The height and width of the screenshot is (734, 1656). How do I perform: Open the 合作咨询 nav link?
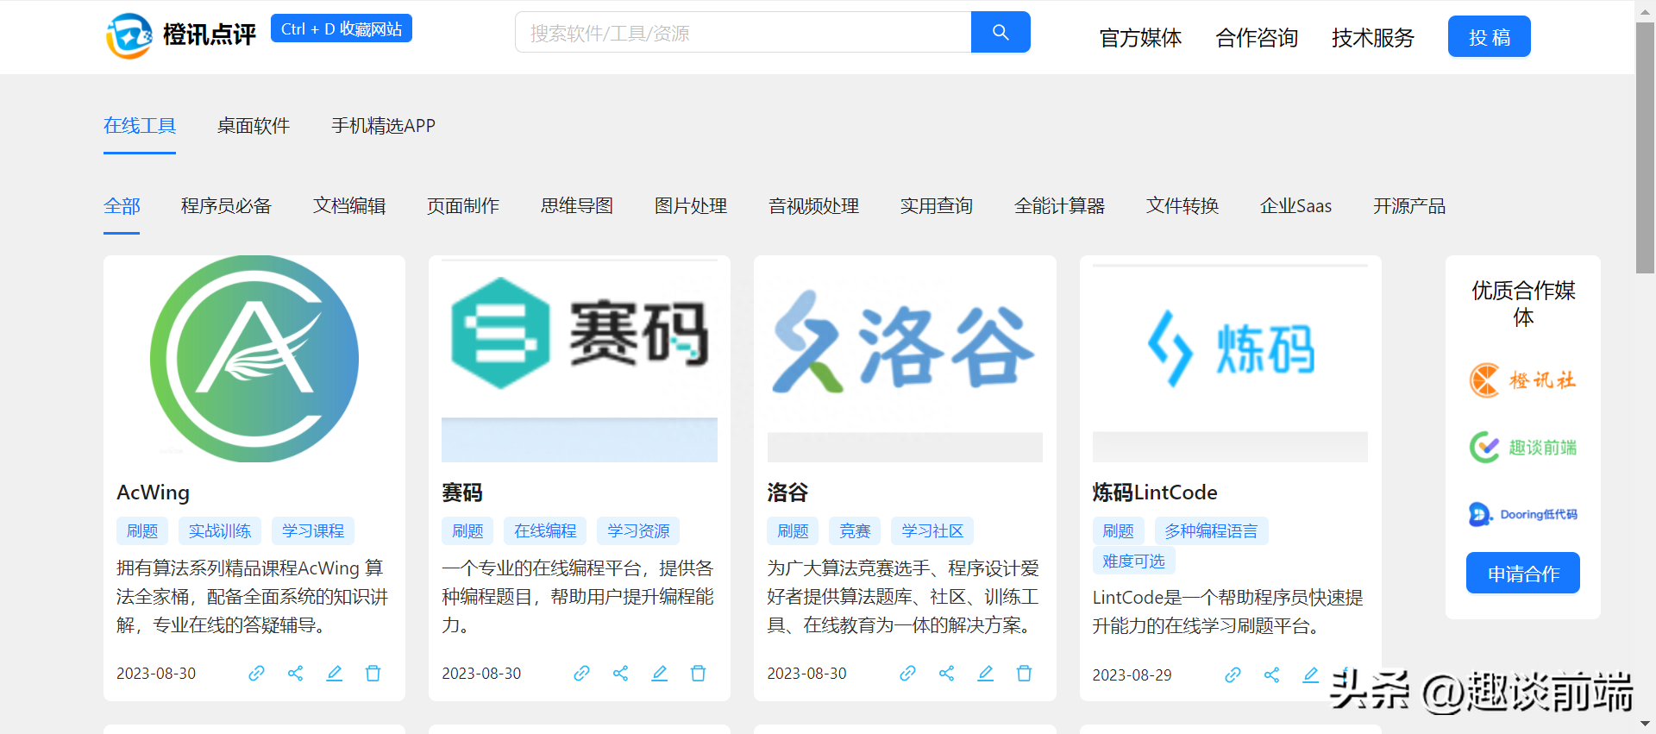(1257, 38)
